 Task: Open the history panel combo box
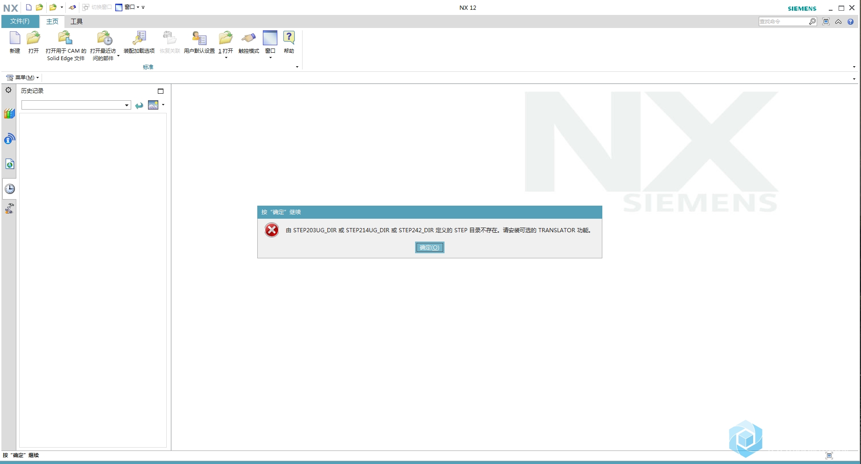76,105
